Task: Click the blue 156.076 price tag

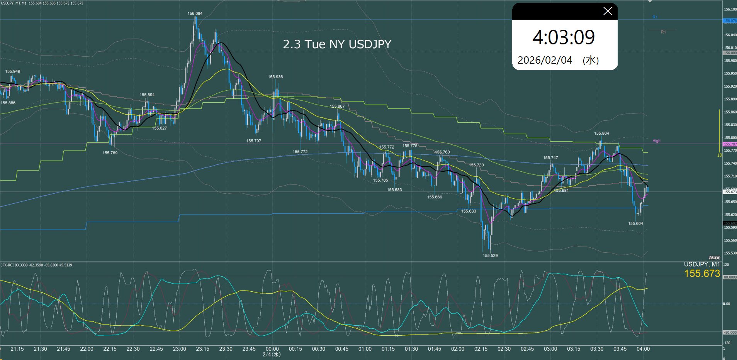Action: point(730,21)
